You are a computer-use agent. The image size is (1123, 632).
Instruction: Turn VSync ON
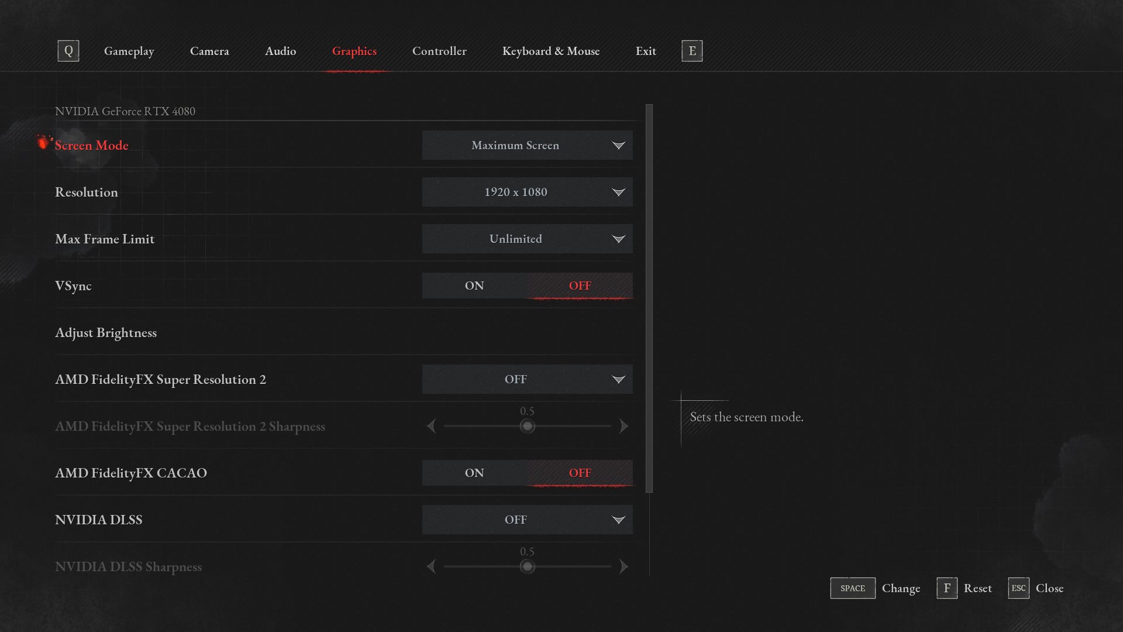474,286
